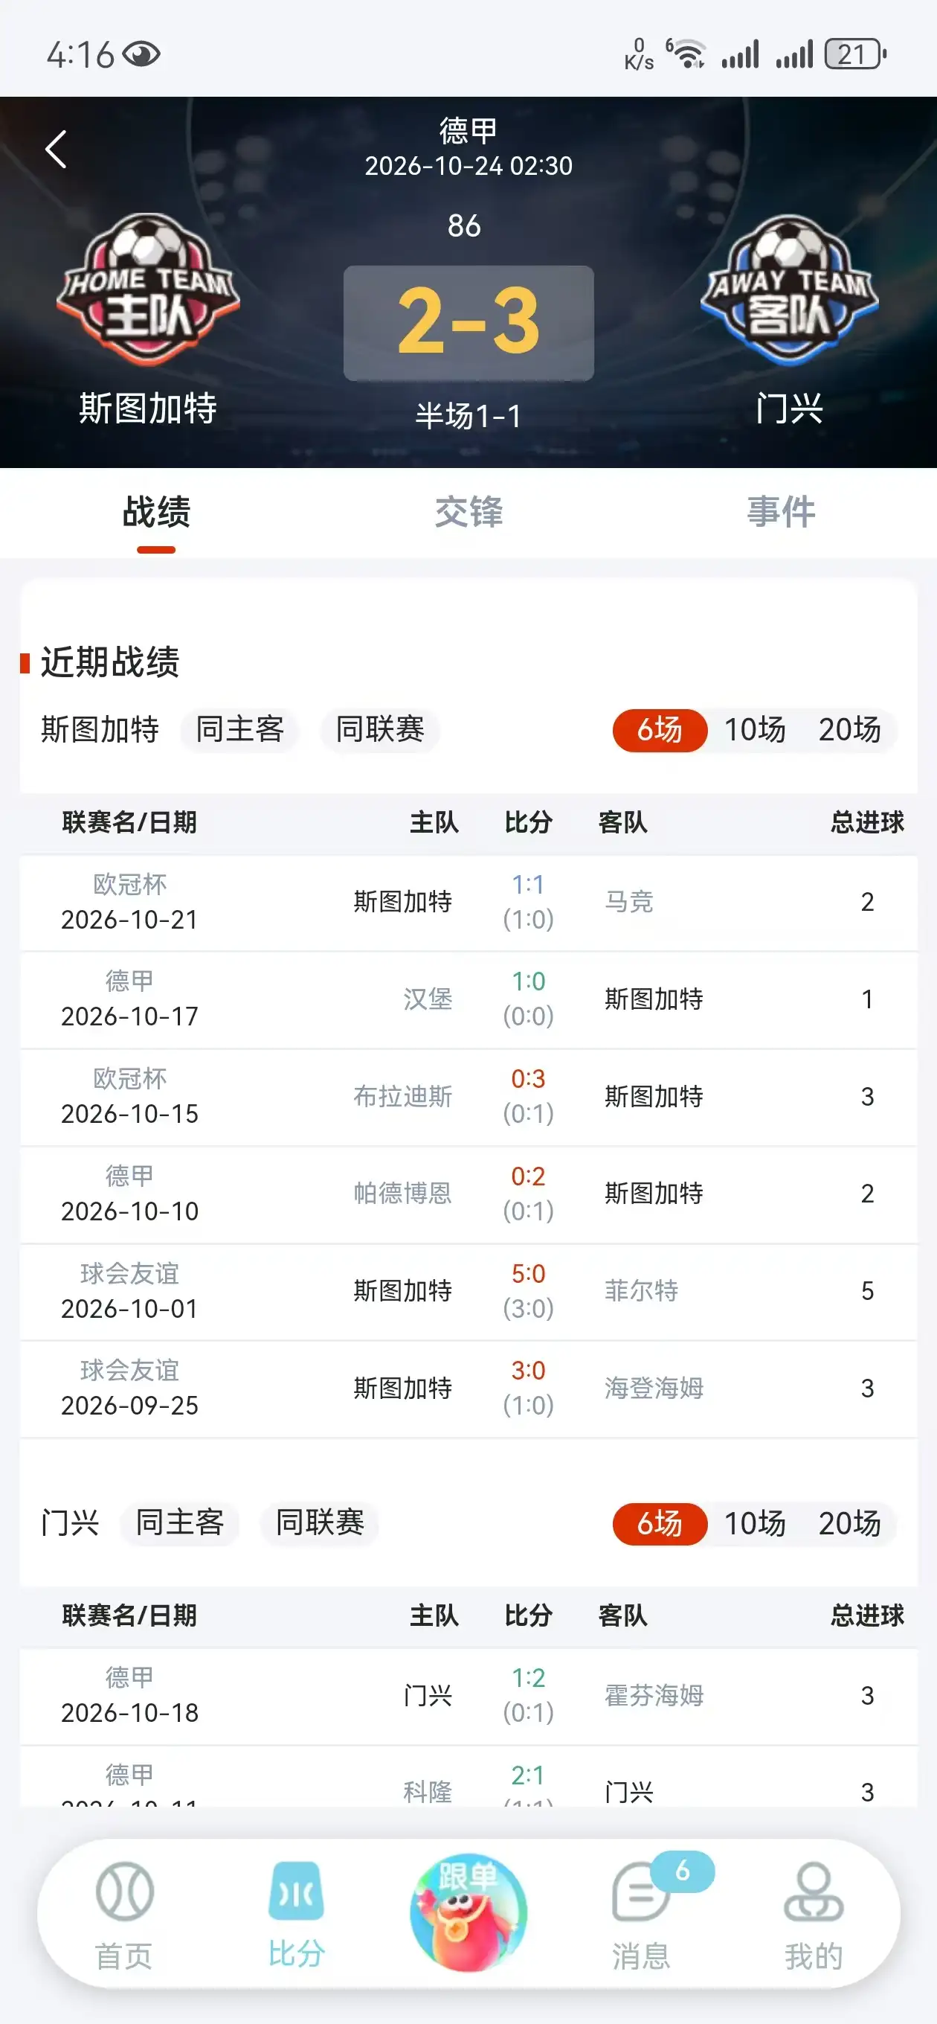
Task: Switch to the 战绩 tab
Action: click(x=156, y=512)
